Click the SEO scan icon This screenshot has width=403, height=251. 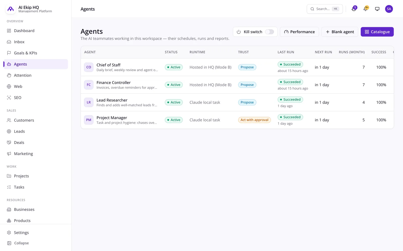click(9, 98)
